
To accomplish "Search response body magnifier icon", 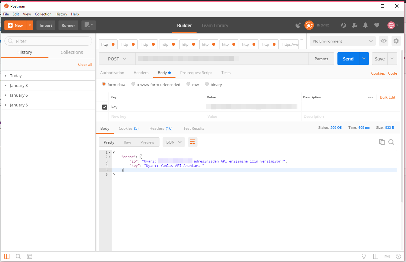I will click(x=391, y=142).
